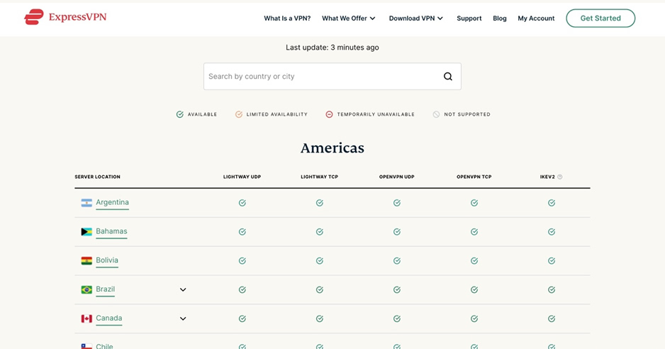Click the Canada flag icon

point(86,318)
